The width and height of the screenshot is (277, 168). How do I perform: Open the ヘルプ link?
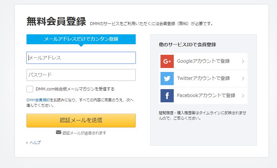point(35,143)
